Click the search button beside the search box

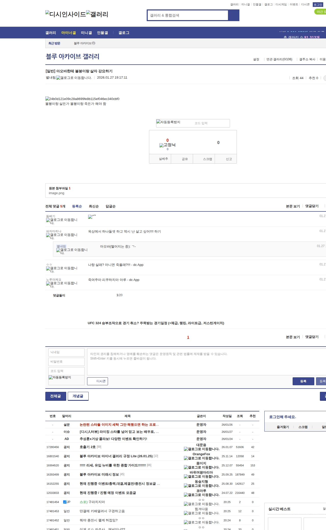(x=234, y=15)
